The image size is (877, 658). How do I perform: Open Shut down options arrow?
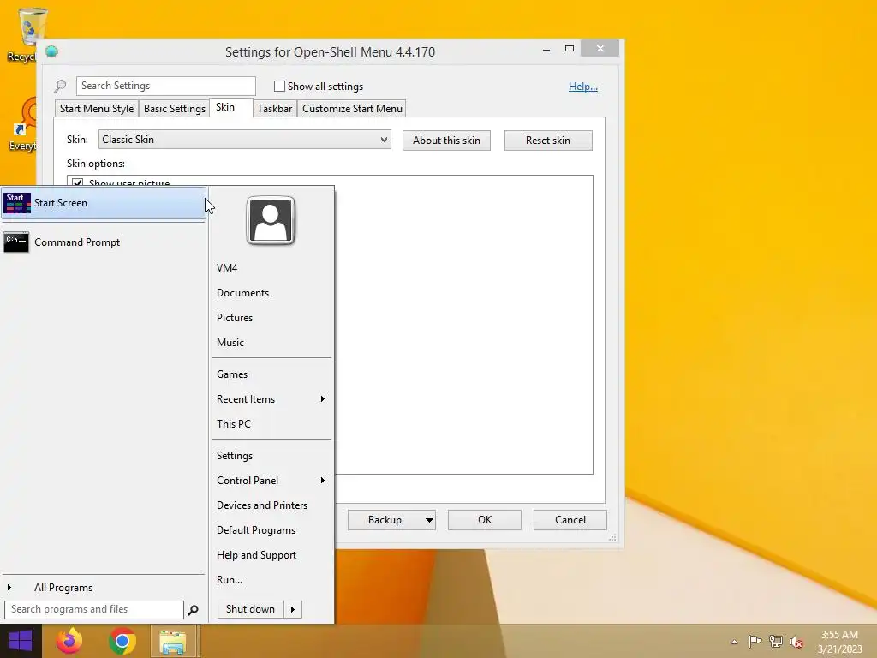point(293,609)
